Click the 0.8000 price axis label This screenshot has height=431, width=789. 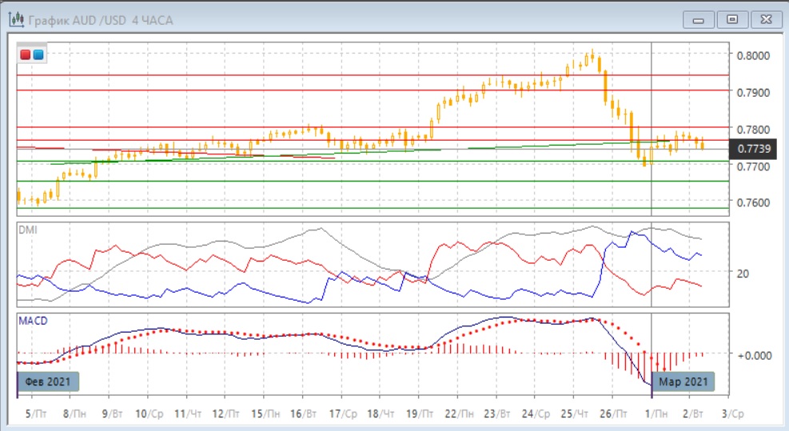[x=753, y=55]
